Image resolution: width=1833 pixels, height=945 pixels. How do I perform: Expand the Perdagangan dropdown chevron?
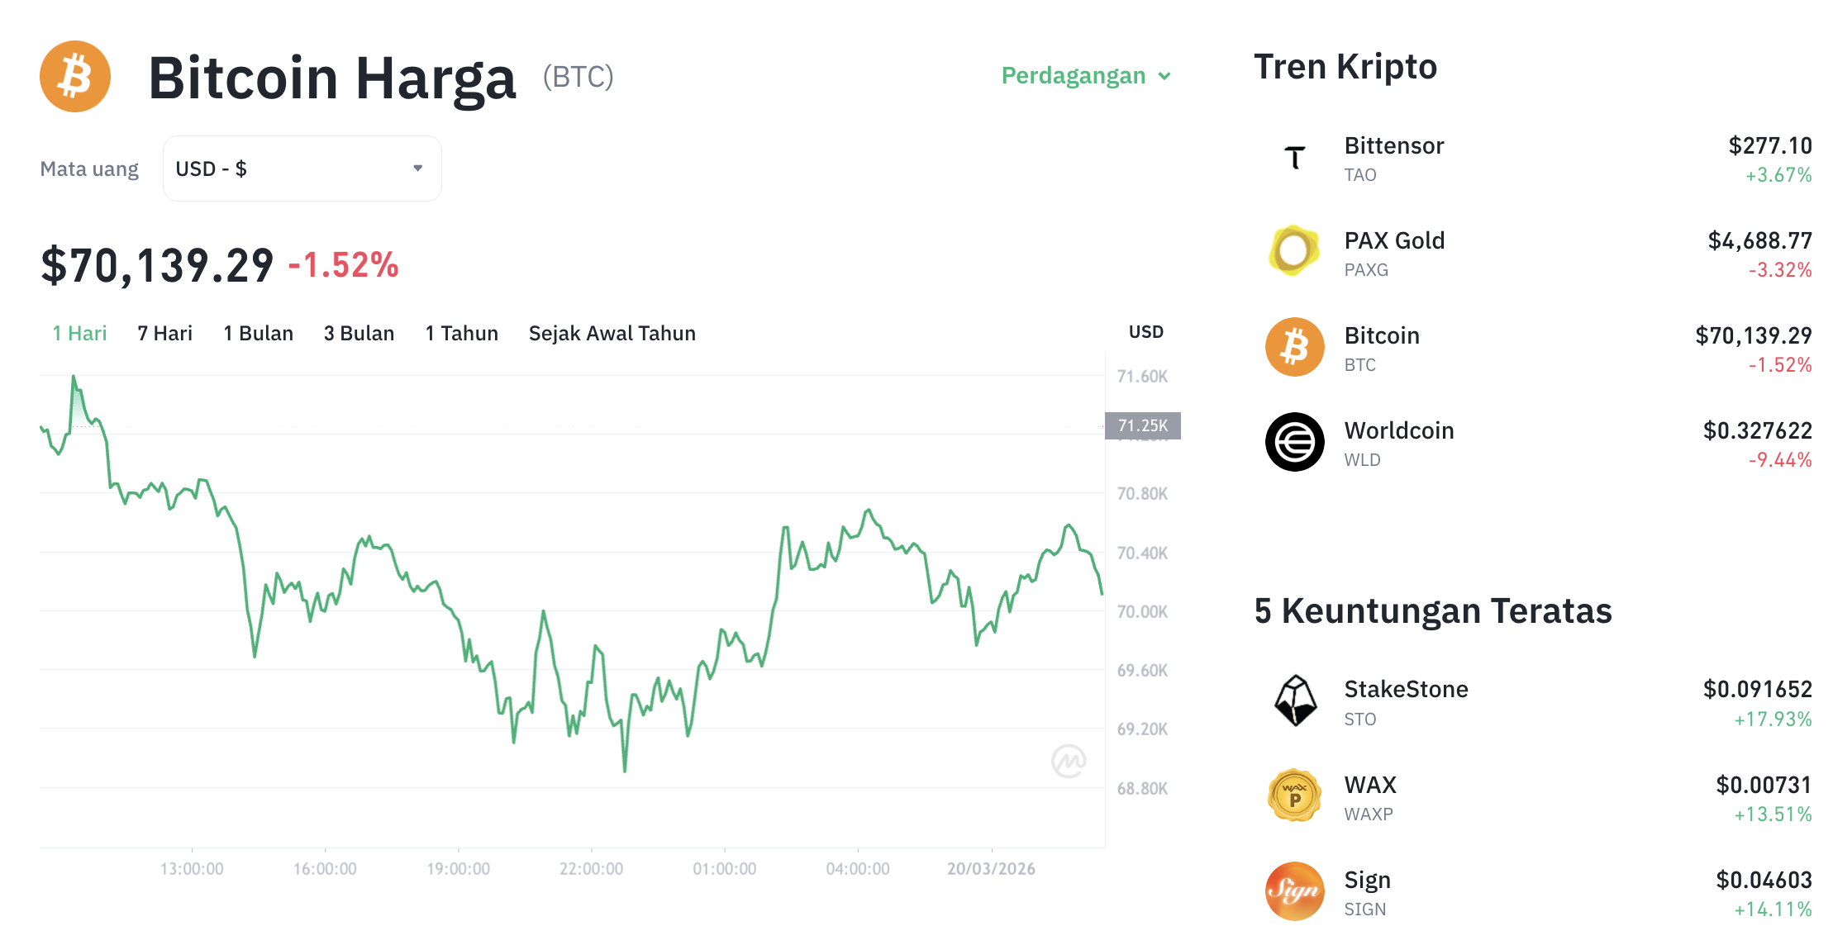(x=1165, y=76)
